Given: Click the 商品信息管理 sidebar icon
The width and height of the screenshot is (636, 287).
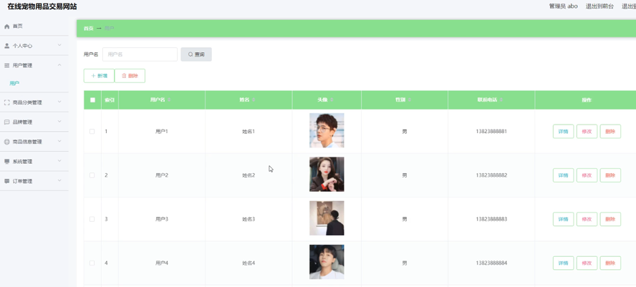Looking at the screenshot, I should (6, 142).
